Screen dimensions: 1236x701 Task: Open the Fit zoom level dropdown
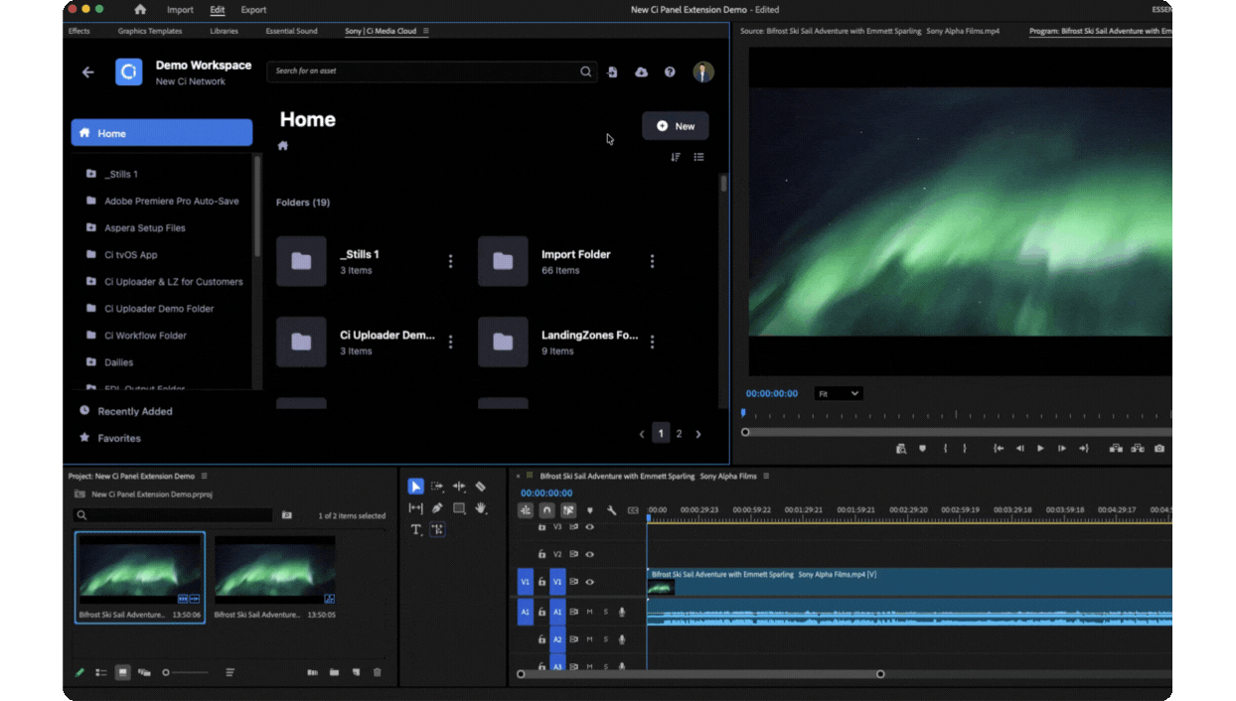click(x=838, y=393)
